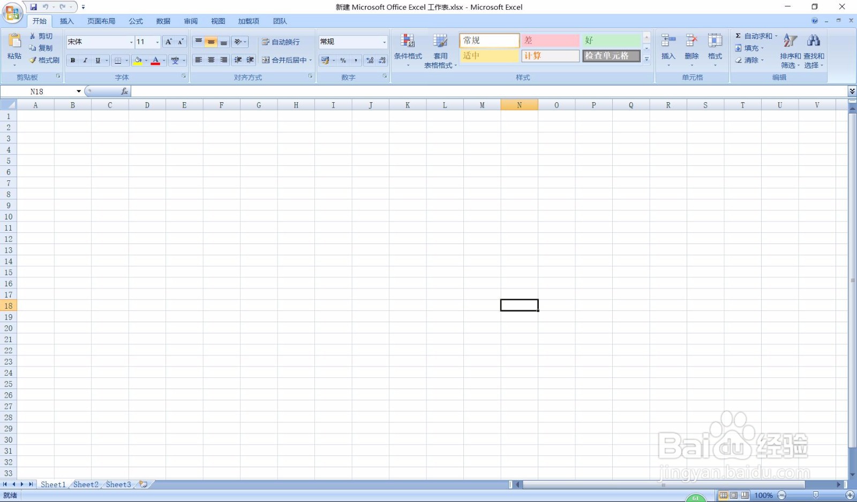The image size is (857, 502).
Task: Copy selection with 复制
Action: pos(41,48)
